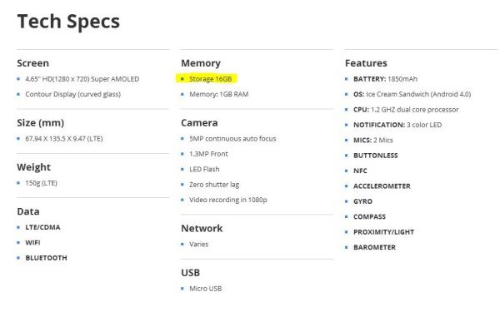Click Video recording in 1080p text
Image resolution: width=500 pixels, height=312 pixels.
point(228,200)
